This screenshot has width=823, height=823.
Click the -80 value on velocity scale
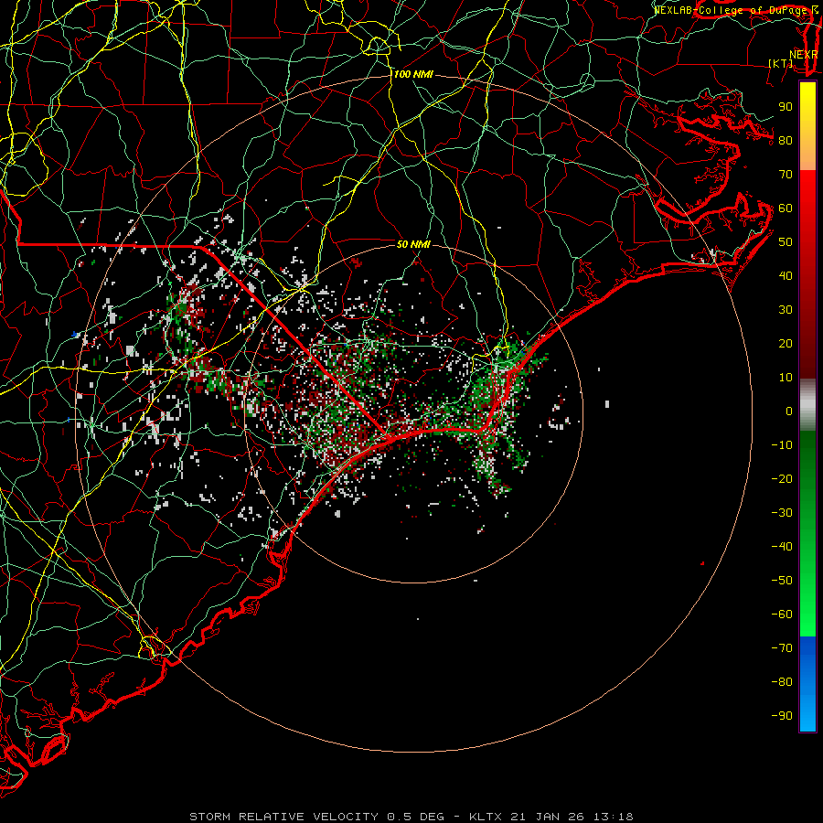782,682
